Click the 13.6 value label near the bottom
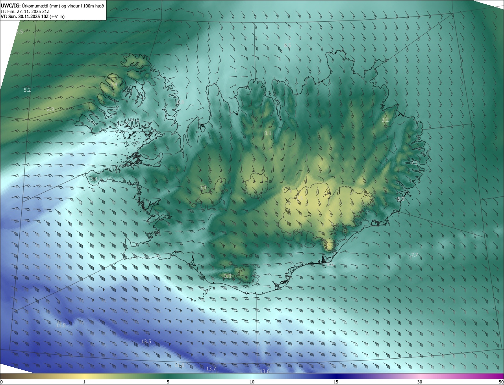The height and width of the screenshot is (385, 504). point(265,371)
